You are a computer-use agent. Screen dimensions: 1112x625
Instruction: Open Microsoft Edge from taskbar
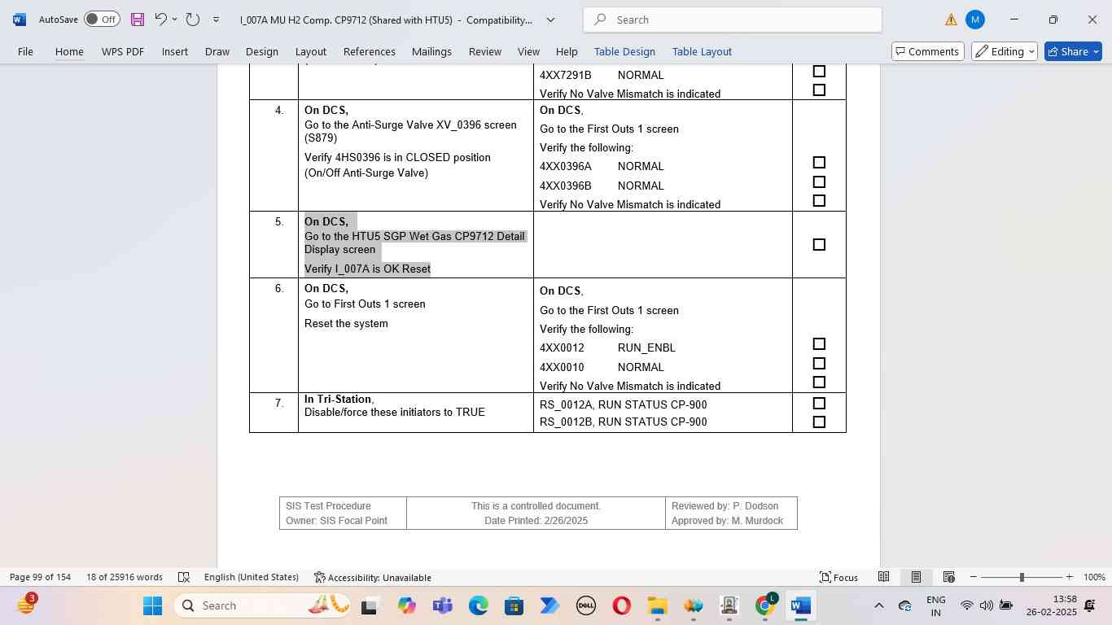click(478, 605)
